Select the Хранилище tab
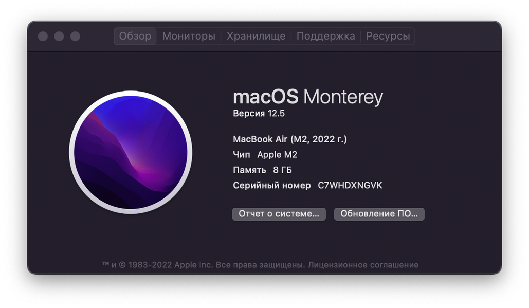Image resolution: width=529 pixels, height=308 pixels. tap(256, 36)
